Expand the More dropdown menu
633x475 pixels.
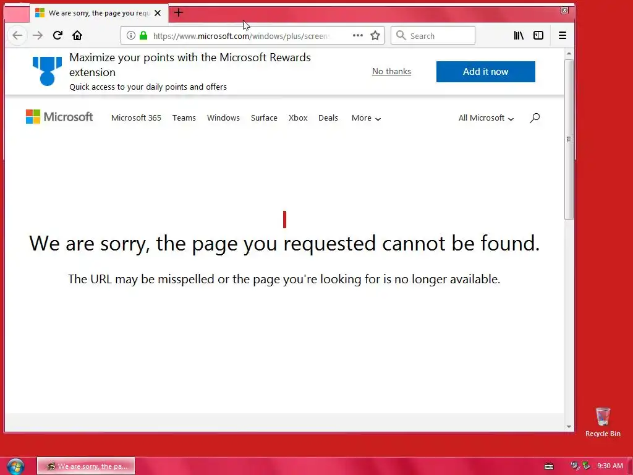[x=366, y=118]
